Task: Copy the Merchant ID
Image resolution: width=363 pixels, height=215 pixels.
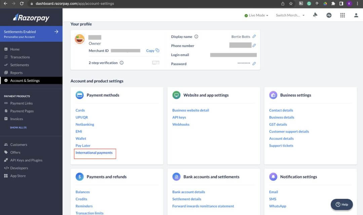Action: click(x=152, y=51)
